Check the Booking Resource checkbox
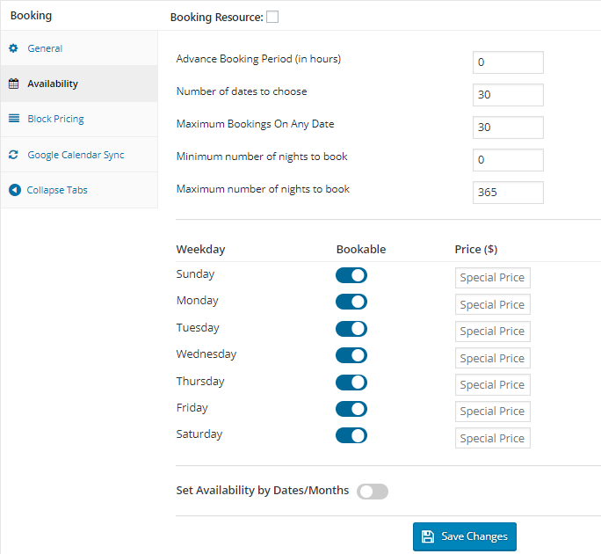This screenshot has height=554, width=601. (272, 17)
